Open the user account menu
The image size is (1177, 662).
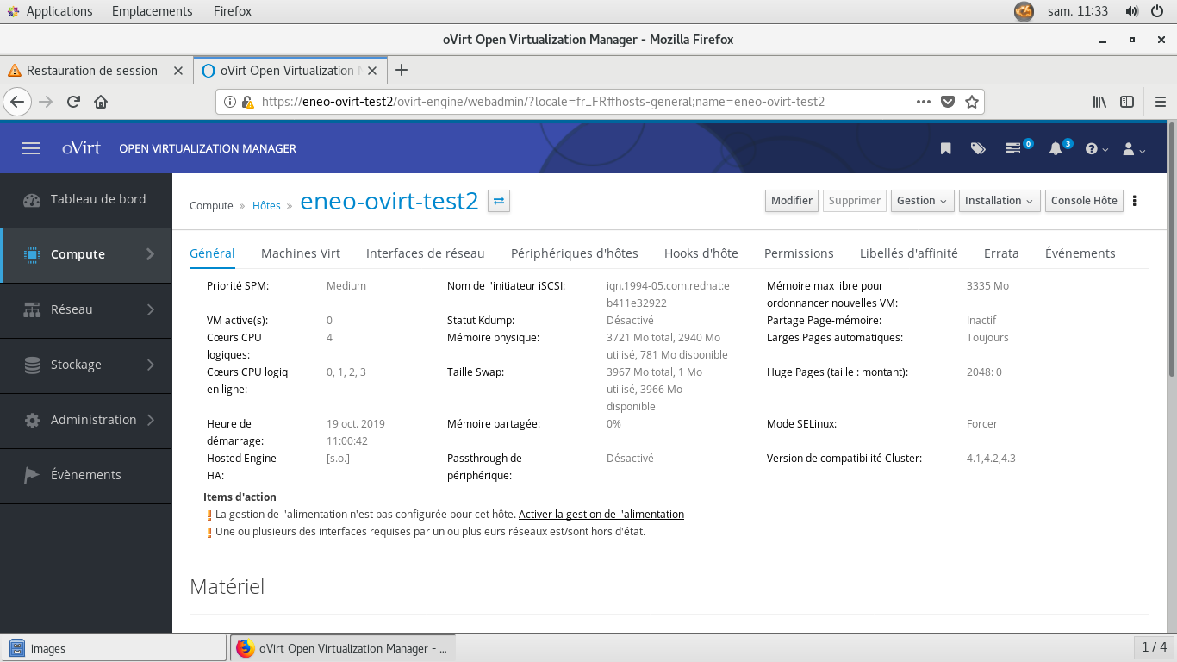point(1133,149)
